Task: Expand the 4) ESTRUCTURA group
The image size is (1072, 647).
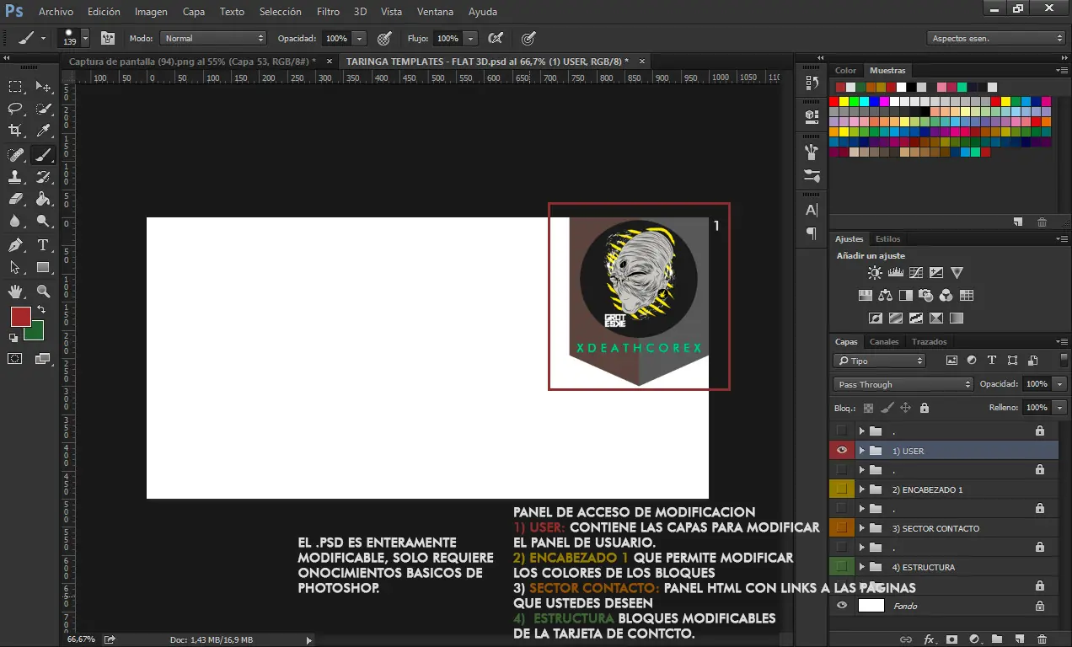Action: coord(862,567)
